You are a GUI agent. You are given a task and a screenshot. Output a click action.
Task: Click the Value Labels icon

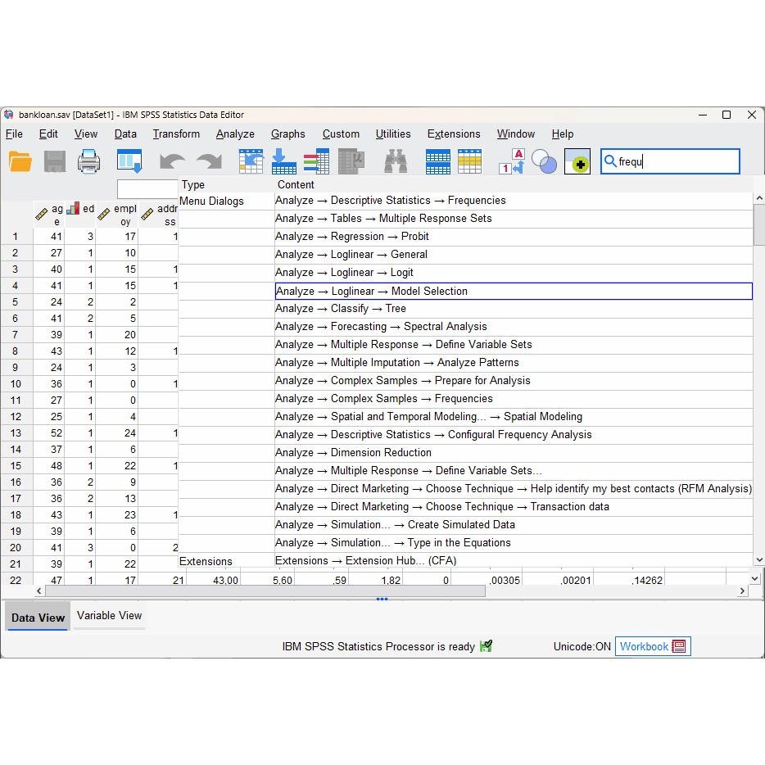513,161
